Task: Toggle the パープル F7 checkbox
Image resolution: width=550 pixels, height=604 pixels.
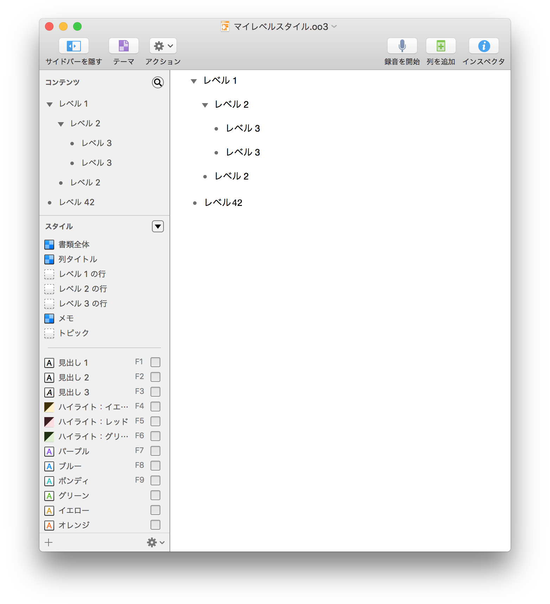Action: pyautogui.click(x=155, y=451)
